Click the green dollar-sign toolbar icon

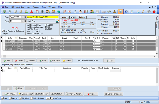[x=4, y=12]
